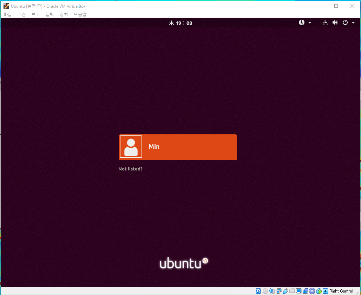Click the CPU virtualization V icon

point(312,291)
